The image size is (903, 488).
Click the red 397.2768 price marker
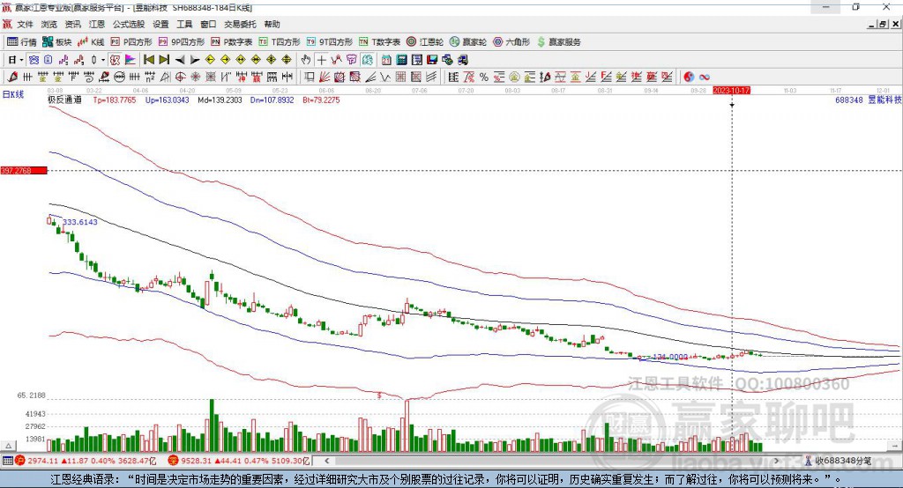click(x=24, y=171)
